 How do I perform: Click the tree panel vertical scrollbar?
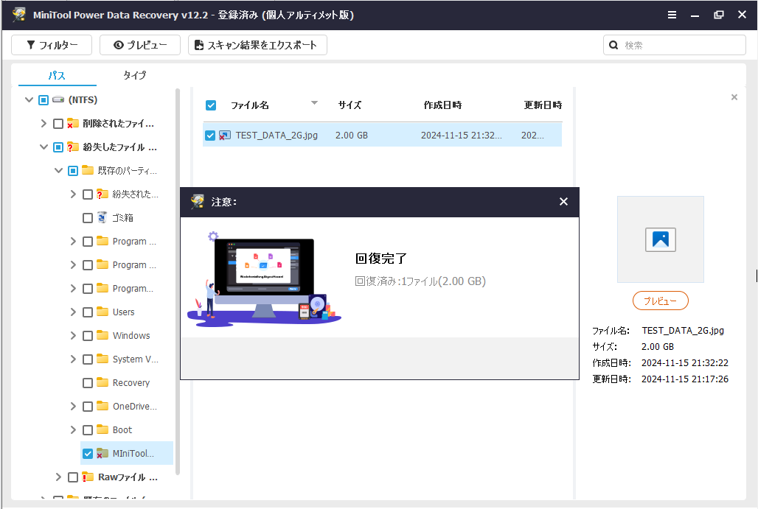[x=178, y=281]
